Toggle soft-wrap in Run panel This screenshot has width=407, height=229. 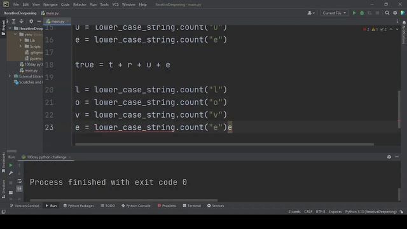click(x=20, y=181)
